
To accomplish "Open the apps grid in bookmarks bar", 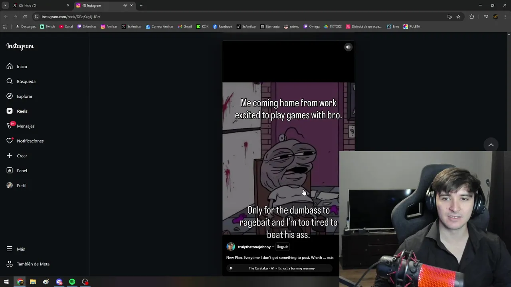I will [5, 27].
